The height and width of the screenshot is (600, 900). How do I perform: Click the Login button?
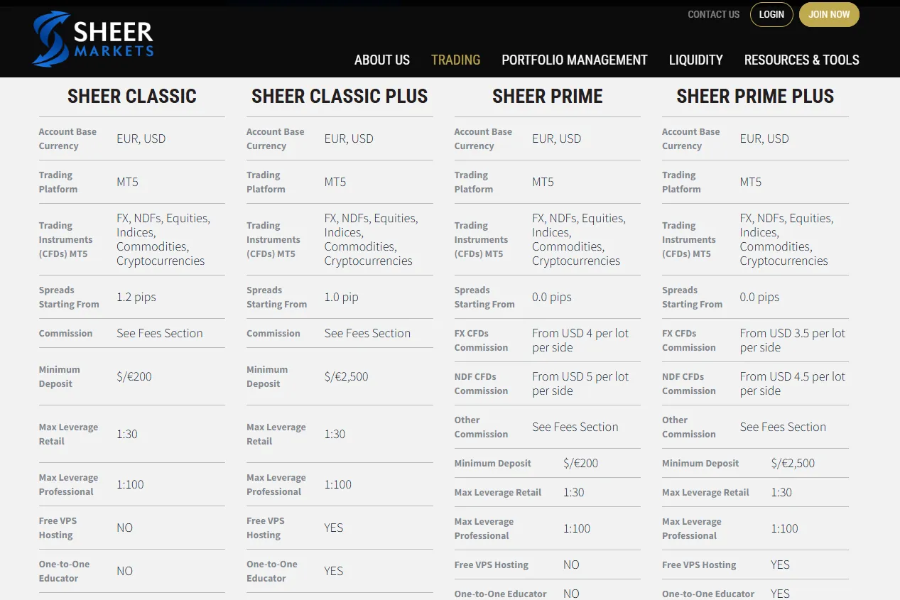tap(771, 14)
